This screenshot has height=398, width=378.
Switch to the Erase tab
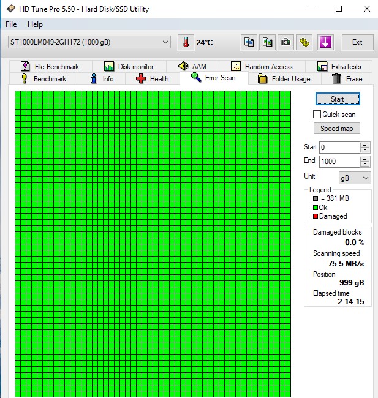pos(347,79)
